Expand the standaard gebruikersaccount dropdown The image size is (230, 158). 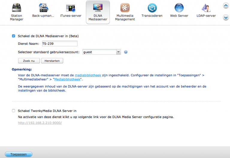[x=102, y=52]
